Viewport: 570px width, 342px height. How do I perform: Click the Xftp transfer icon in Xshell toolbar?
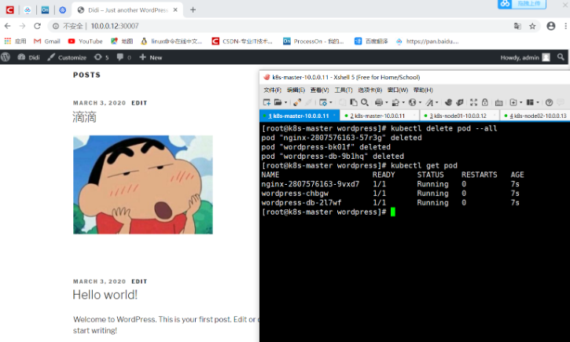point(460,102)
